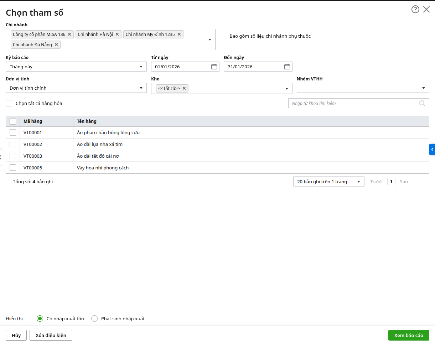Screen dimensions: 435x342
Task: Remove the Chi nhánh Hà Nội tag
Action: 117,35
